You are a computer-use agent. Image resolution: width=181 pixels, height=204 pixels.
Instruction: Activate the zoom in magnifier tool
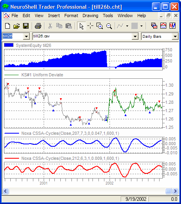pos(100,26)
